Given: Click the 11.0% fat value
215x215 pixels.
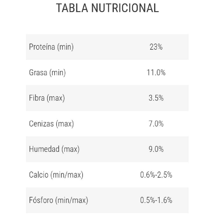Looking at the screenshot, I should pos(156,73).
